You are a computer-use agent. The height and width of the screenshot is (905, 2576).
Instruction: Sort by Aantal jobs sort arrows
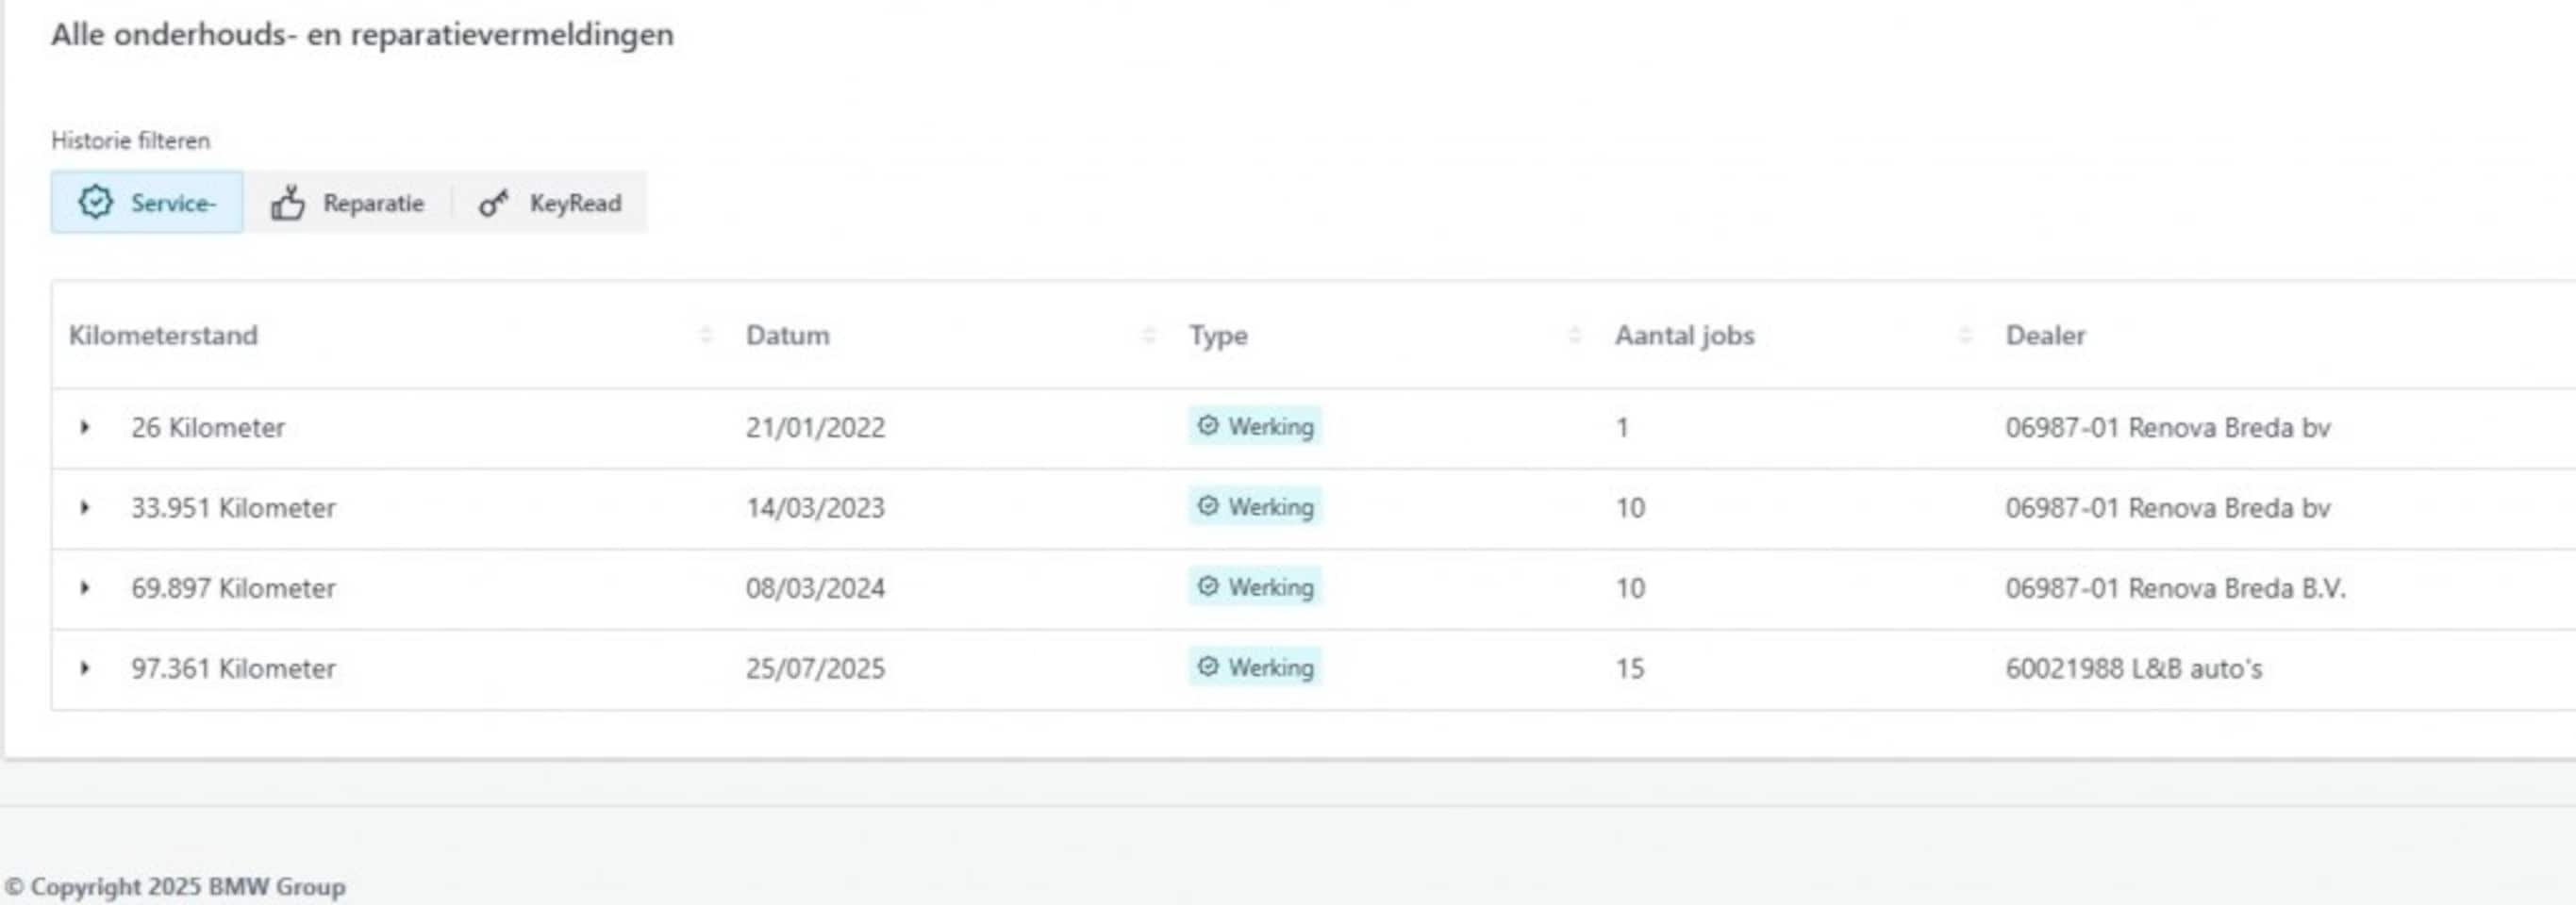tap(1965, 336)
